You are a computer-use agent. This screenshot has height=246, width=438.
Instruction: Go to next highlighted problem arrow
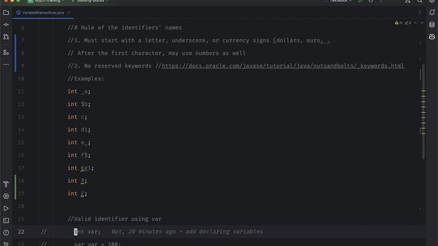point(422,23)
